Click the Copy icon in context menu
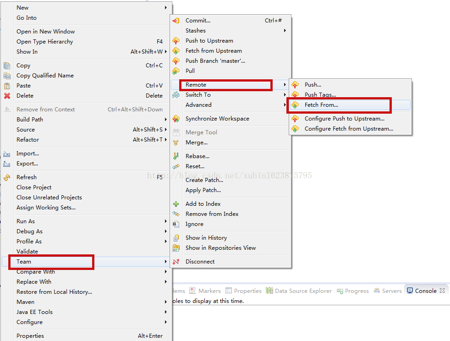450x341 pixels. 7,66
